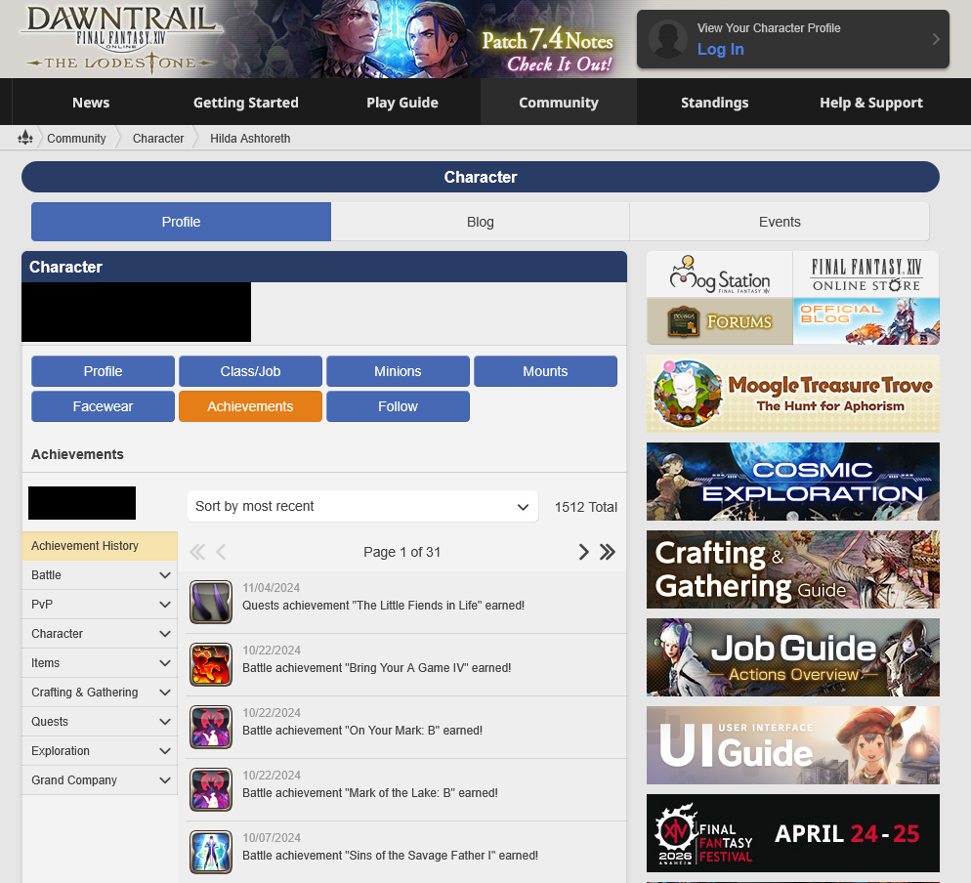Open the Job Guide Actions Overview banner
The height and width of the screenshot is (883, 971).
(x=792, y=657)
